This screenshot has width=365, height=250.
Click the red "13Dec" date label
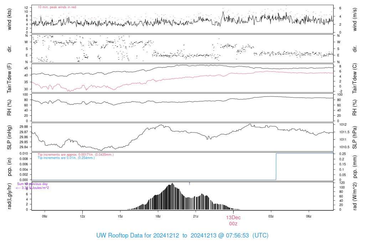pyautogui.click(x=233, y=217)
